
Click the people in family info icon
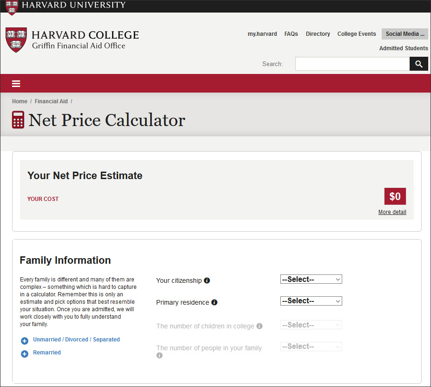click(159, 355)
